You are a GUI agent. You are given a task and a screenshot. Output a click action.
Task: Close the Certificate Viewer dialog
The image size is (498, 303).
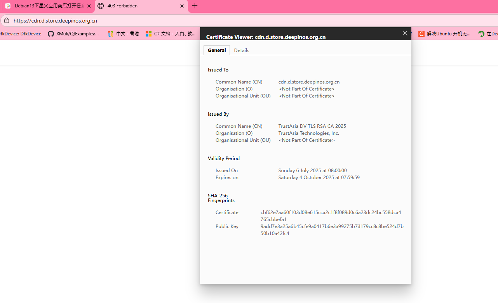tap(405, 33)
